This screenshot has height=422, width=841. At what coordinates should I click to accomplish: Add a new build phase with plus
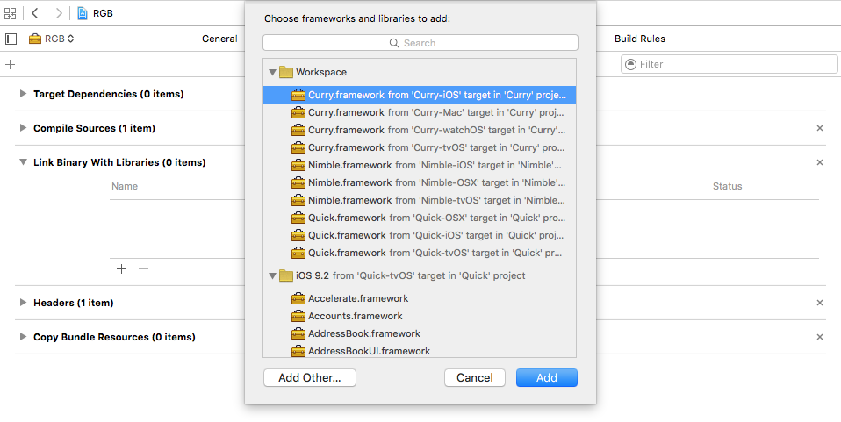click(x=11, y=64)
